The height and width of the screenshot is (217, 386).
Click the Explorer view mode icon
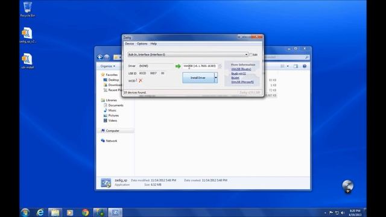(x=282, y=66)
